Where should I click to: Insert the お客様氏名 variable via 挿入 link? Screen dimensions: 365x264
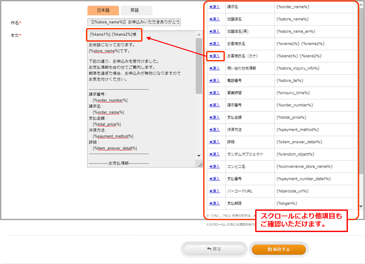[214, 44]
